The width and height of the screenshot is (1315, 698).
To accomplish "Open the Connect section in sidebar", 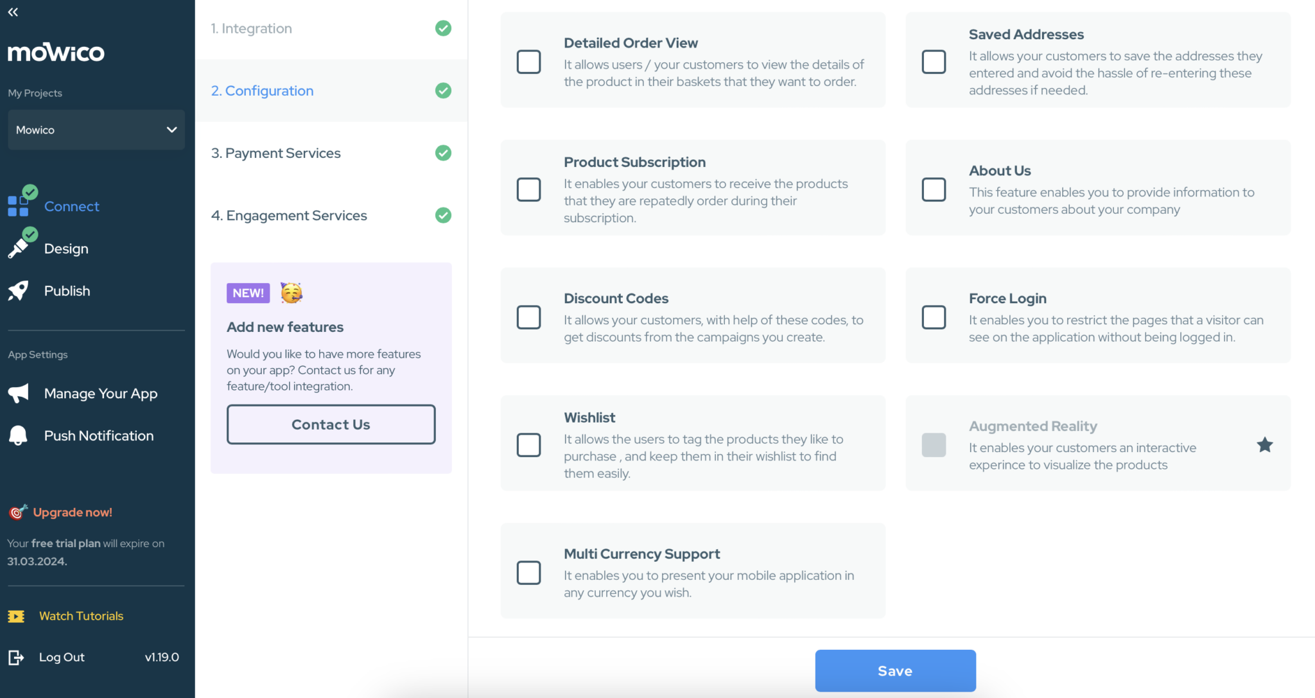I will pyautogui.click(x=71, y=206).
